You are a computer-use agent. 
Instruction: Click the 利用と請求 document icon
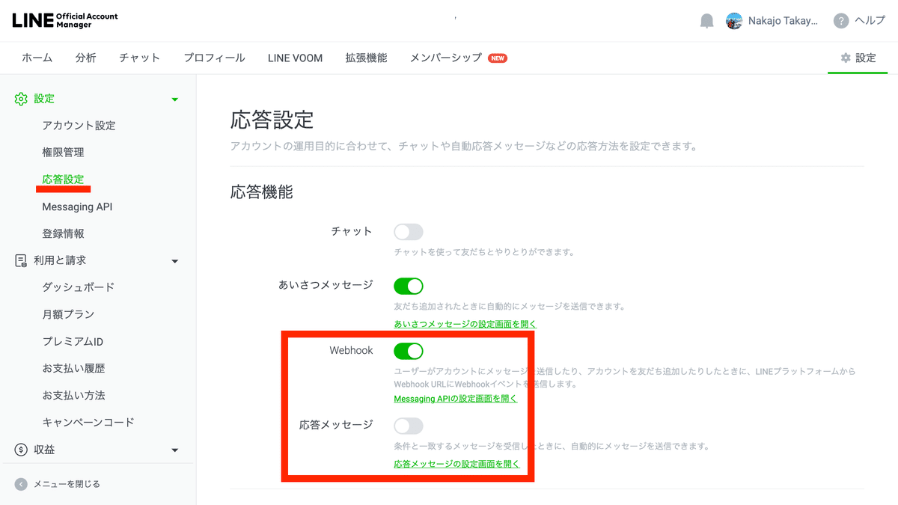pos(21,260)
